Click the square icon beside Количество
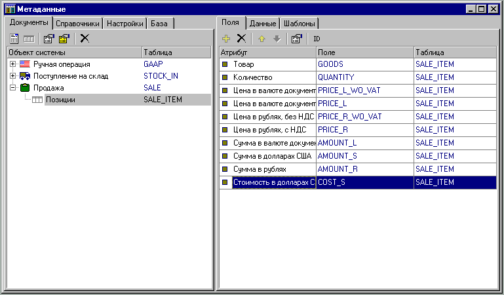The height and width of the screenshot is (295, 504). click(225, 77)
